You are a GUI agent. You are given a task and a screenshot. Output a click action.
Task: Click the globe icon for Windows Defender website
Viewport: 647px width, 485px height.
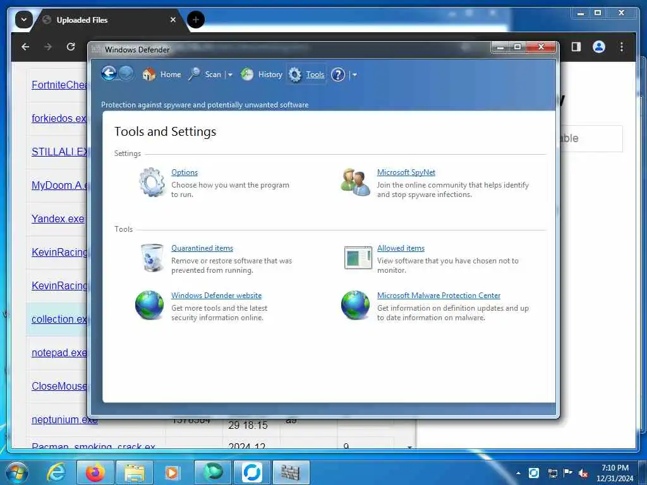(x=149, y=305)
